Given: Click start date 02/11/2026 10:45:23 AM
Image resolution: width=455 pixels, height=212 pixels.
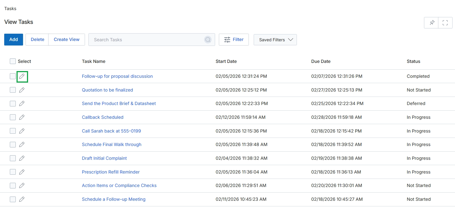Looking at the screenshot, I should [241, 199].
